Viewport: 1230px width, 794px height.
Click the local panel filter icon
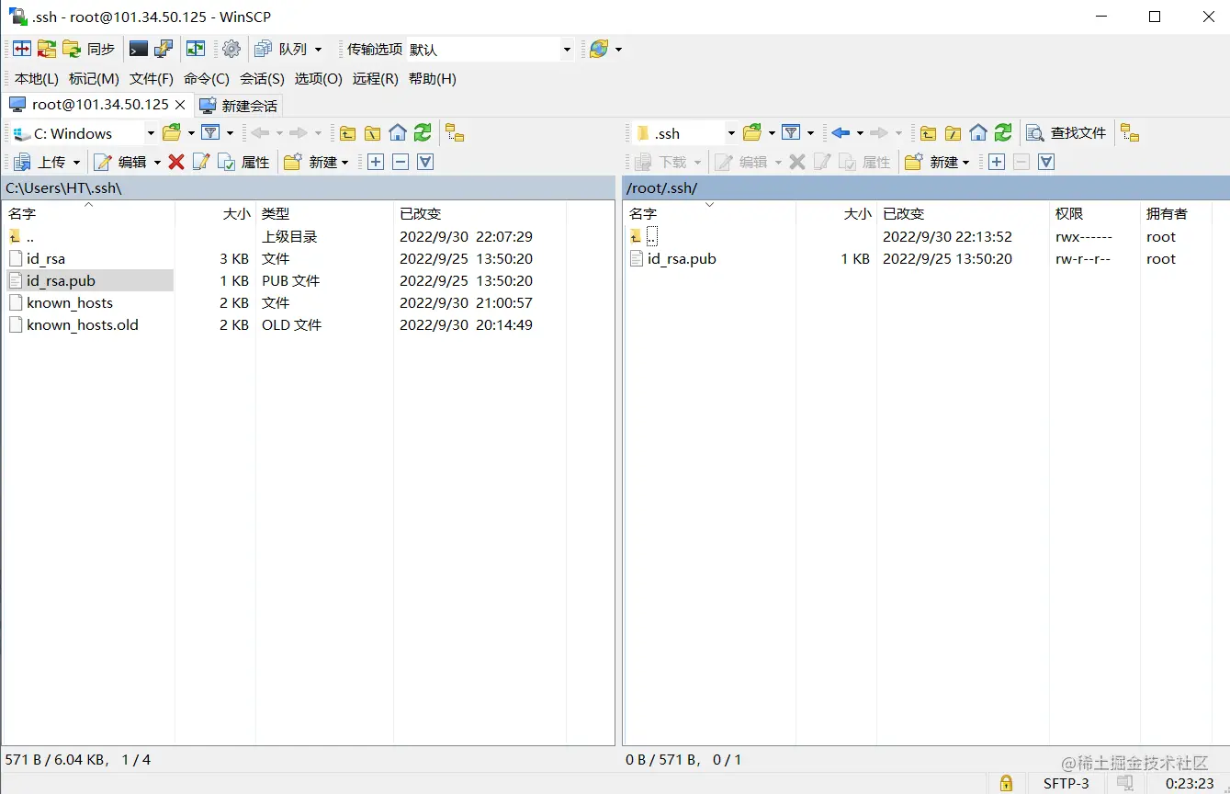point(211,133)
